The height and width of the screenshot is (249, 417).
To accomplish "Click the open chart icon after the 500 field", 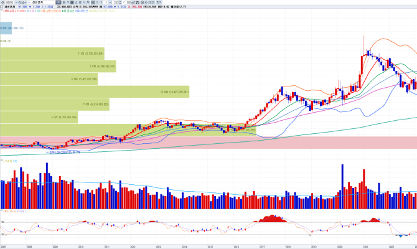I will coord(133,2).
